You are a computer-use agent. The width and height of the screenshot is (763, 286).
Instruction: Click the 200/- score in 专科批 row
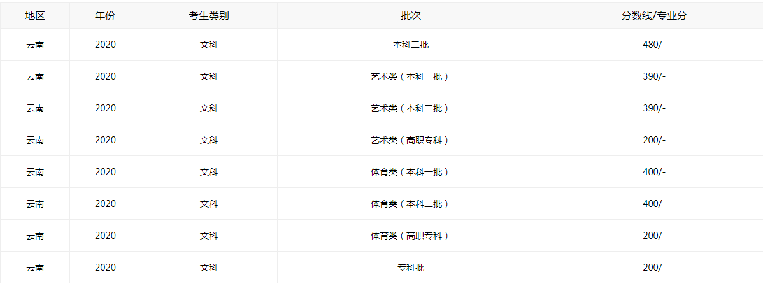point(654,268)
